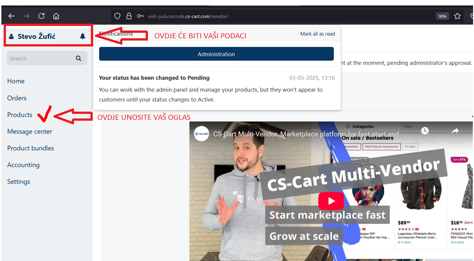Open the notifications bell icon

[x=83, y=36]
